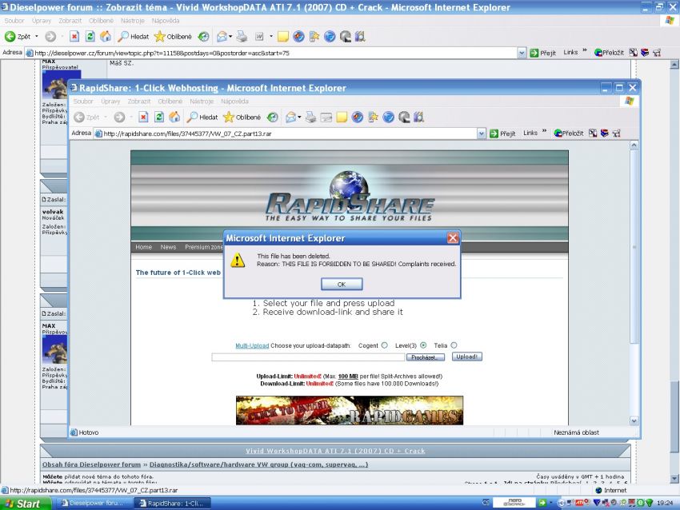The width and height of the screenshot is (680, 510).
Task: Click Přejít go button in RapidShare window
Action: click(502, 133)
